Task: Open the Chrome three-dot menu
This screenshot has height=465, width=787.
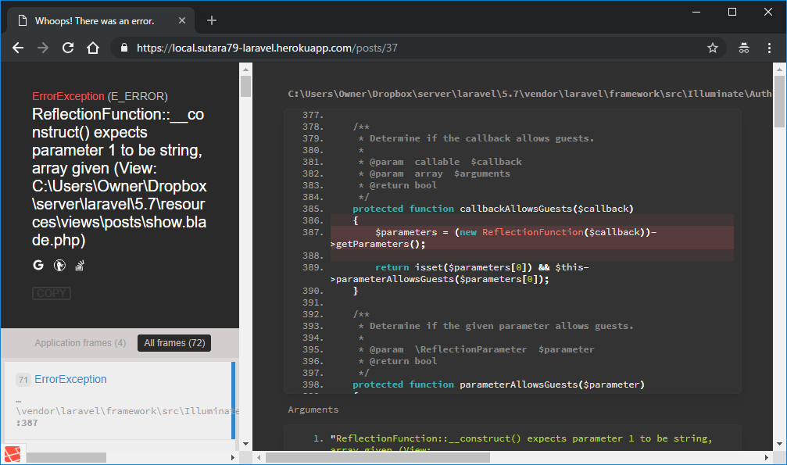Action: tap(769, 48)
